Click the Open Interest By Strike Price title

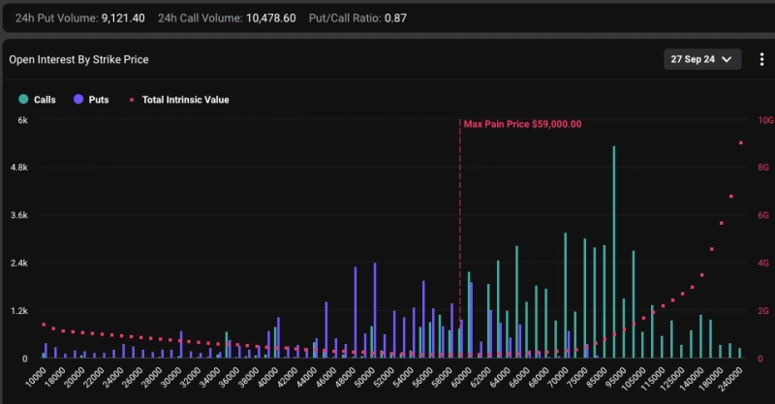pos(78,59)
